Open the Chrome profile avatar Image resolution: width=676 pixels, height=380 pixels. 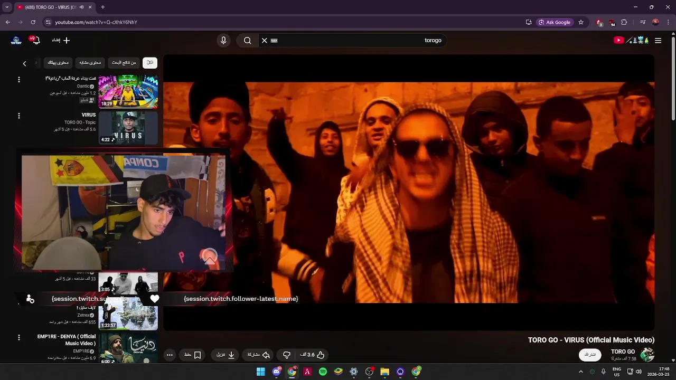pyautogui.click(x=656, y=22)
